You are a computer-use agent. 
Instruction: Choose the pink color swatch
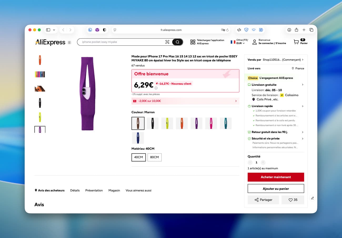coord(211,123)
